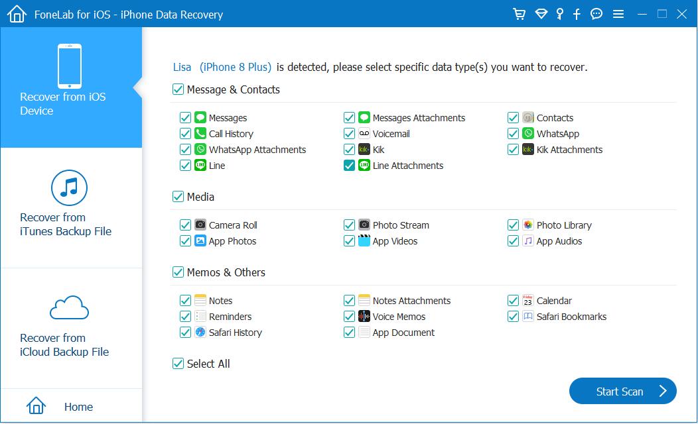Click the WhatsApp icon
Viewport: 698px width, 424px height.
click(528, 133)
